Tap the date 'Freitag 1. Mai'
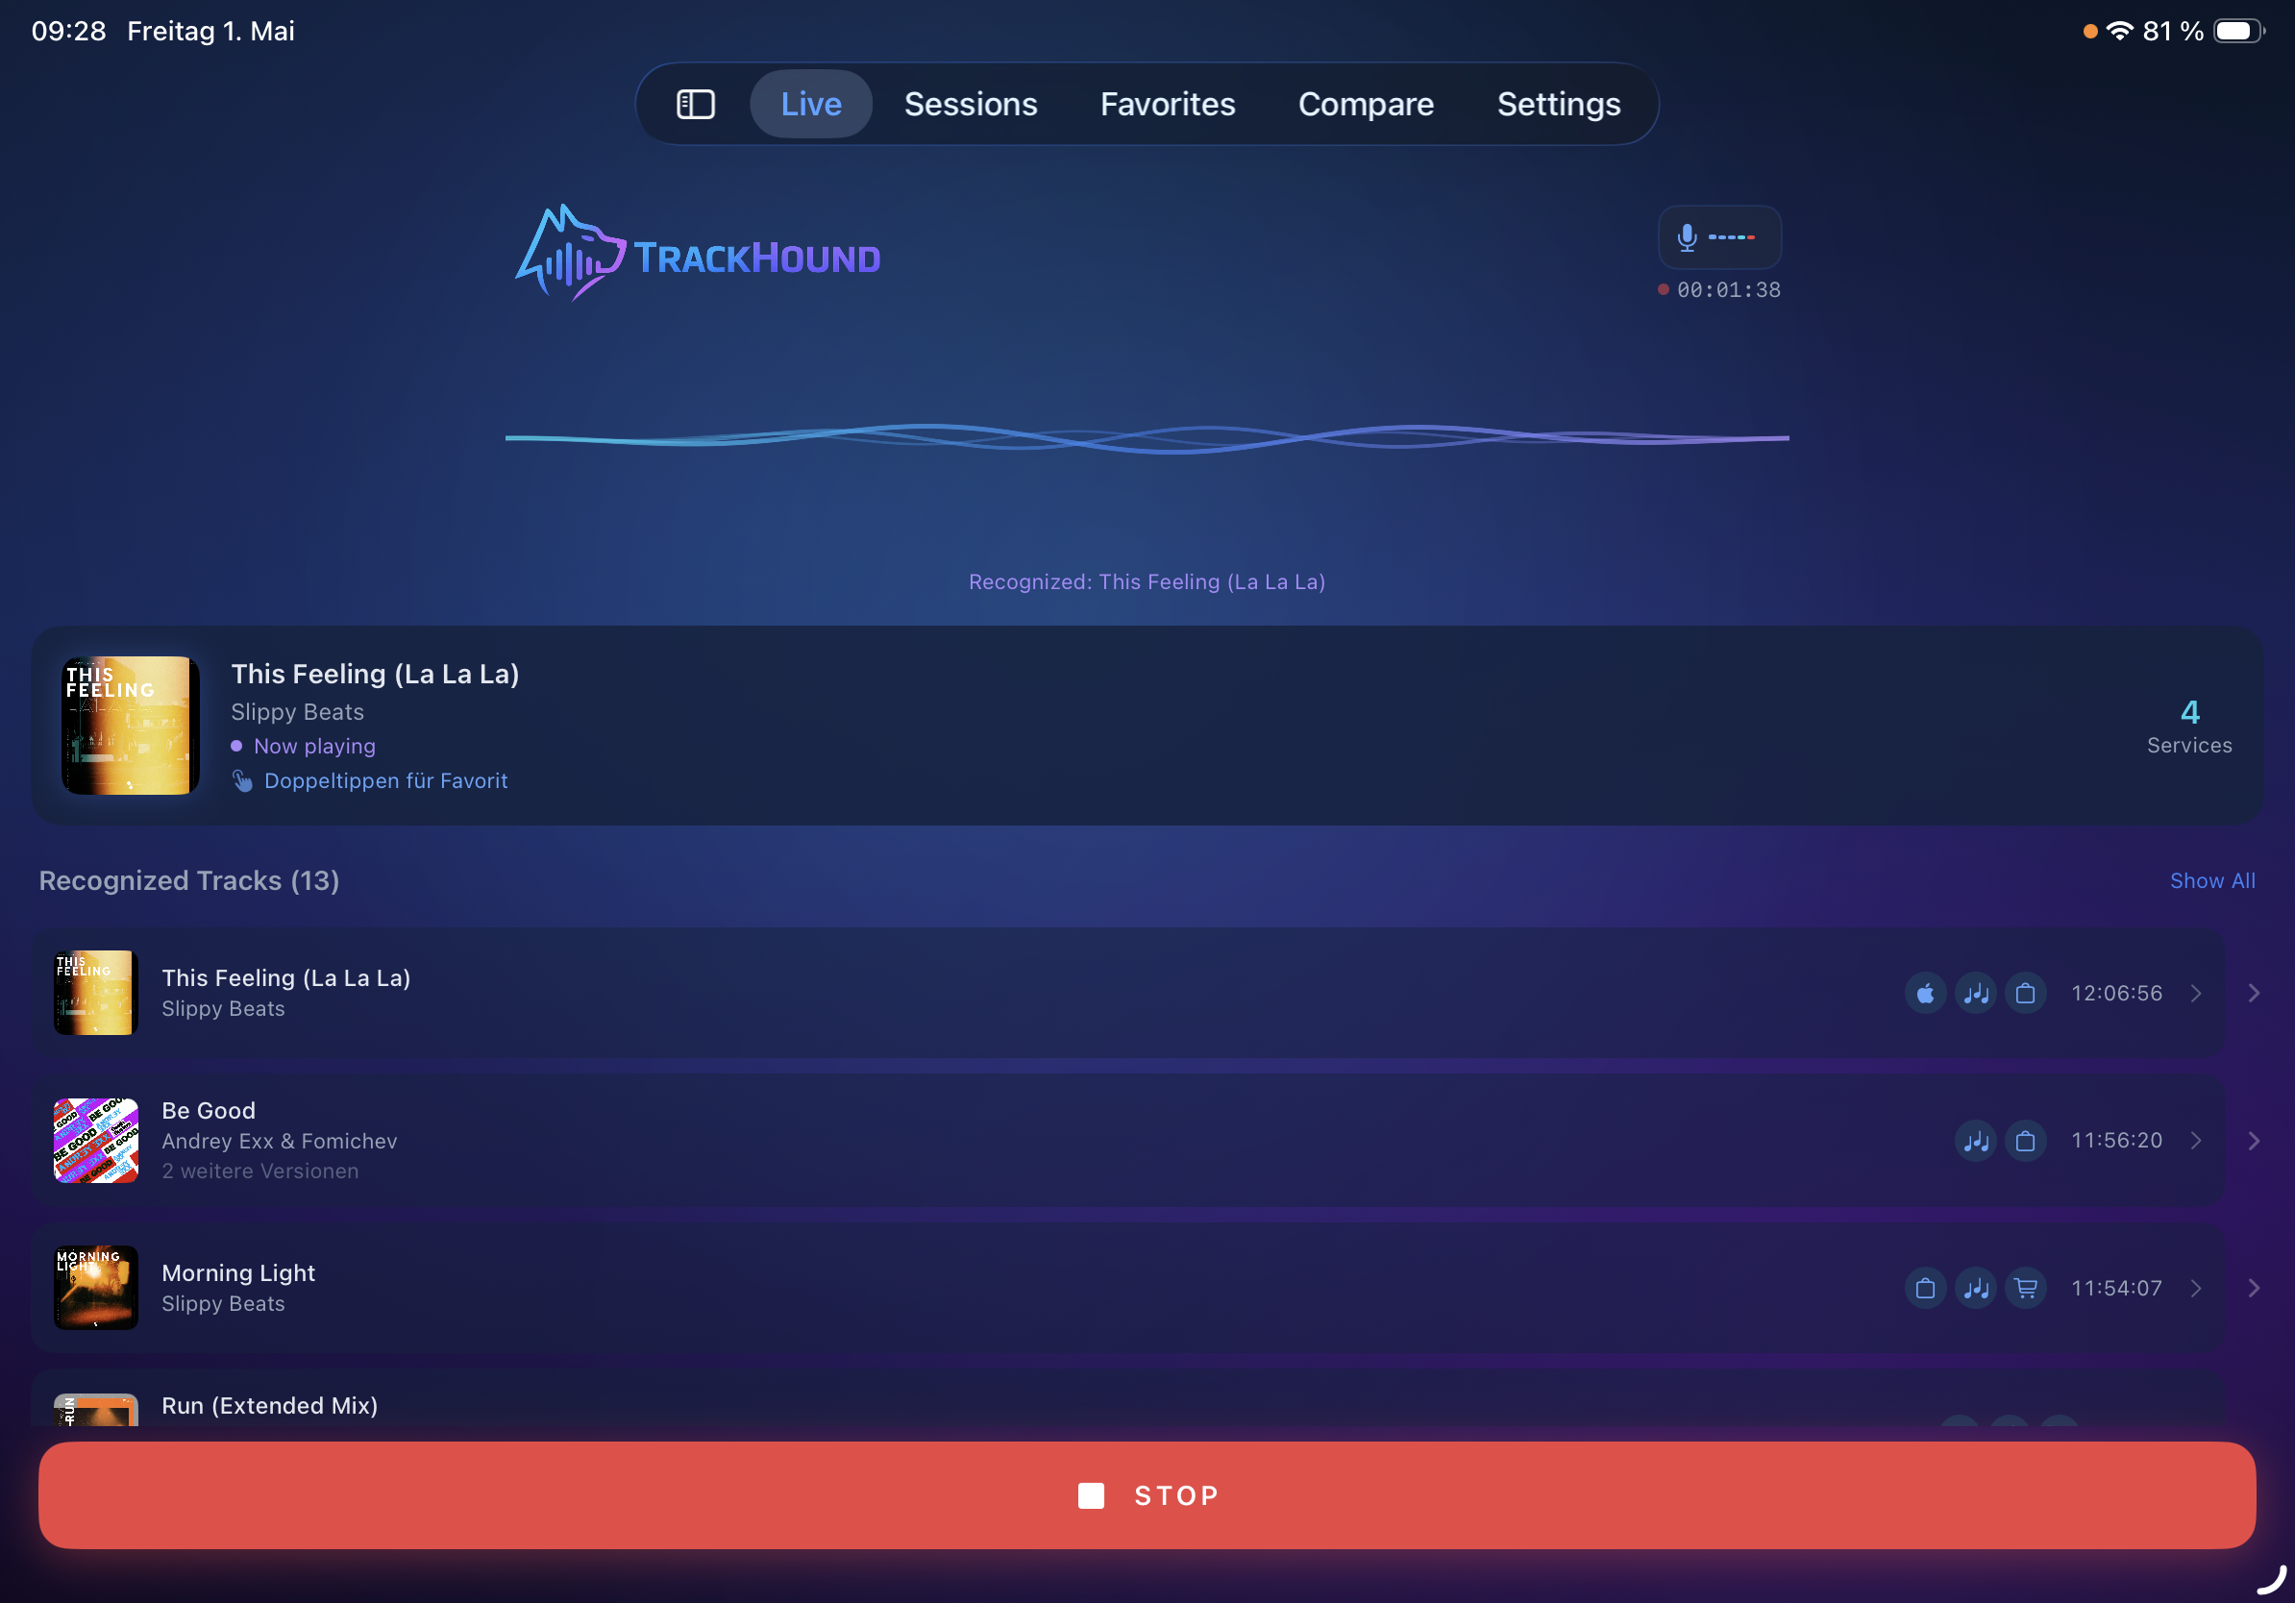 pos(210,31)
